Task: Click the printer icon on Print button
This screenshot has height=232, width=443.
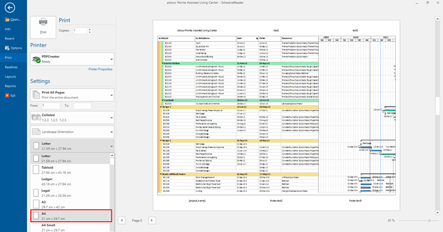Action: [43, 22]
